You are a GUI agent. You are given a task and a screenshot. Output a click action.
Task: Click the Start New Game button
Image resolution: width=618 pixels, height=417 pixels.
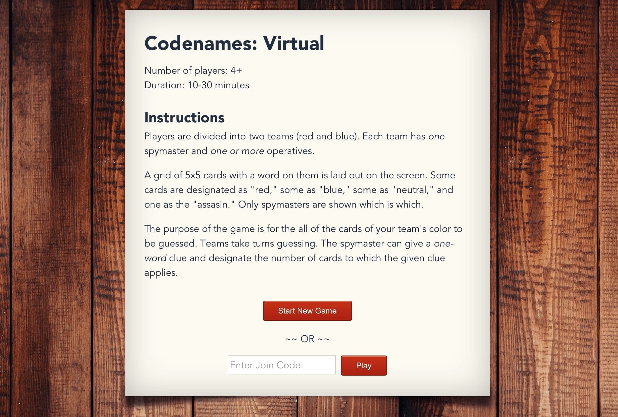[x=307, y=311]
